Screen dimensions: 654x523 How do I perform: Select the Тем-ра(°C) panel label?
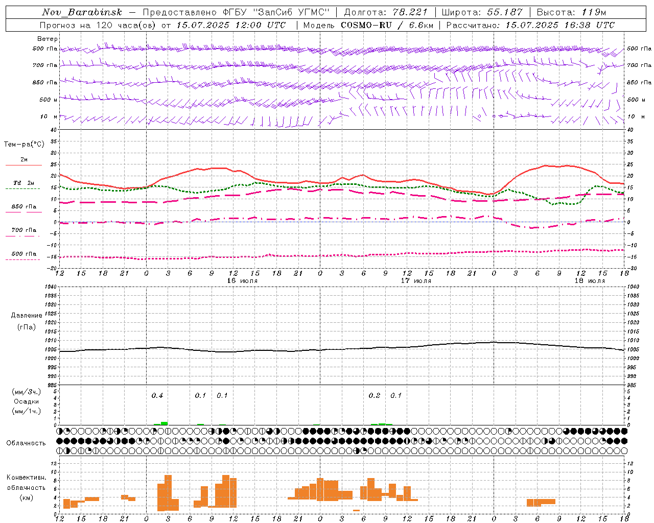(x=24, y=145)
